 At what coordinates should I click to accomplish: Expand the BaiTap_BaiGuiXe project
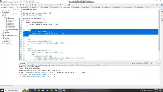[1, 11]
